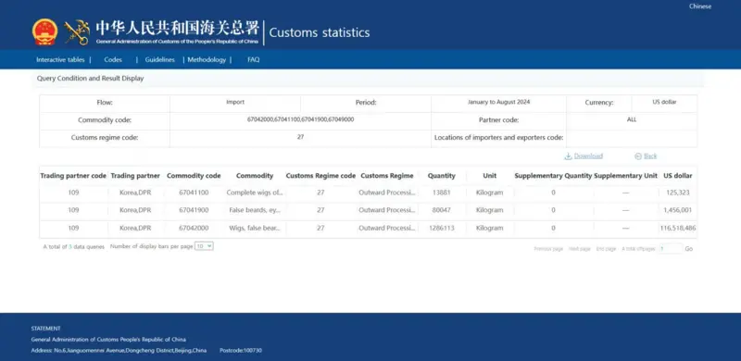Click the Customs regime code value 27 in query
Screen dimensions: 741x361
(300, 137)
